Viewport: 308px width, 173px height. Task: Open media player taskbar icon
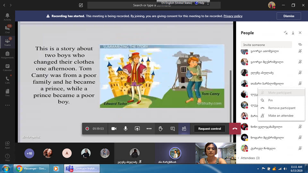56,169
